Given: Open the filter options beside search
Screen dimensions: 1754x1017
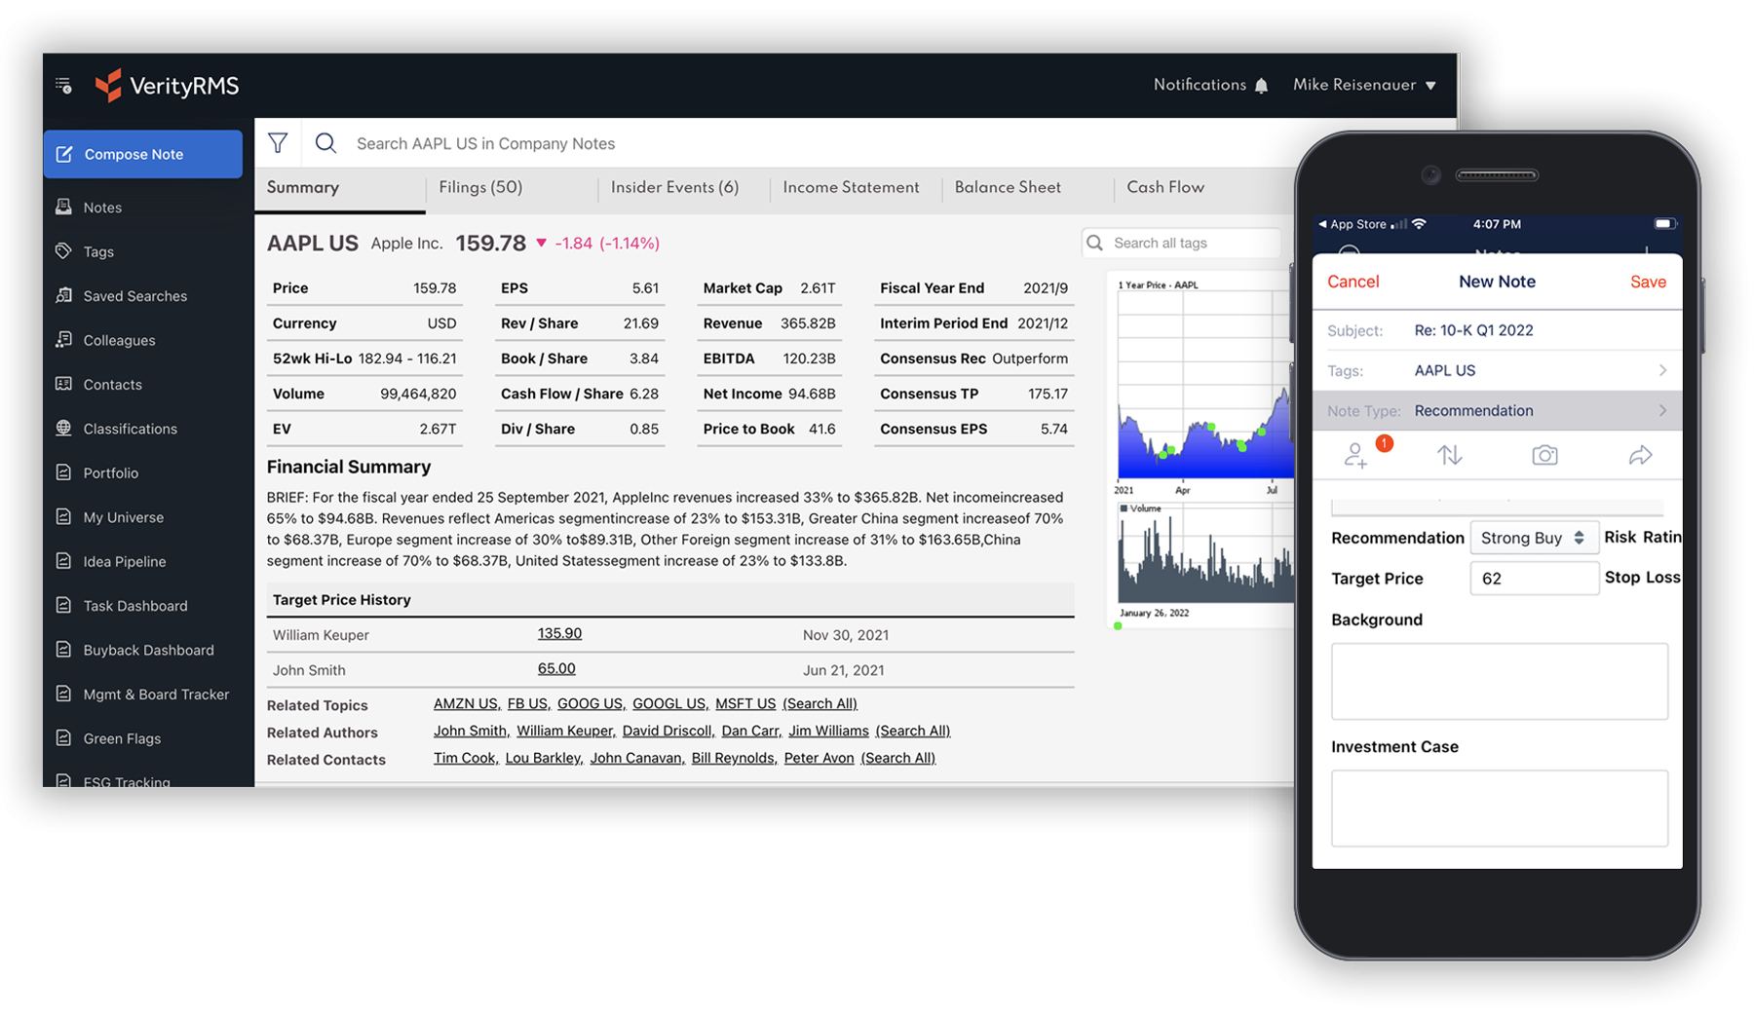Looking at the screenshot, I should click(279, 142).
